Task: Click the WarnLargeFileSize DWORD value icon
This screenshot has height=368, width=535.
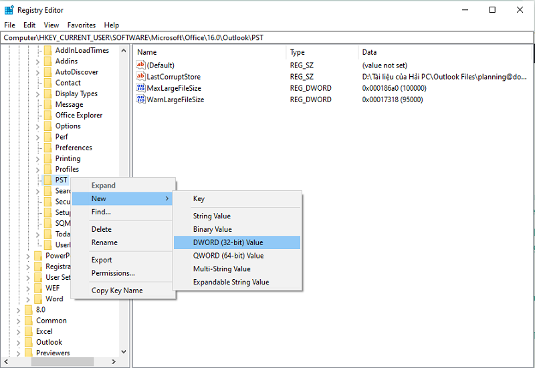Action: click(x=140, y=100)
